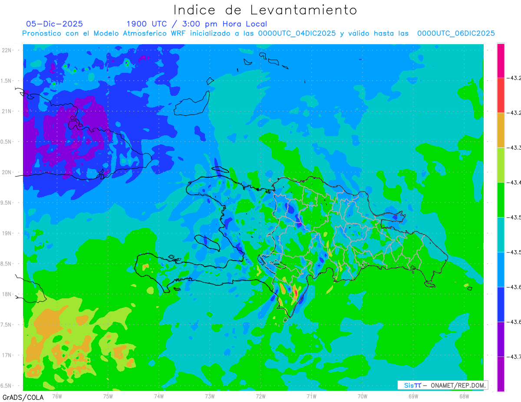Viewport: 521px width, 402px height.
Task: Click the "70W" longitude label
Action: pyautogui.click(x=363, y=396)
